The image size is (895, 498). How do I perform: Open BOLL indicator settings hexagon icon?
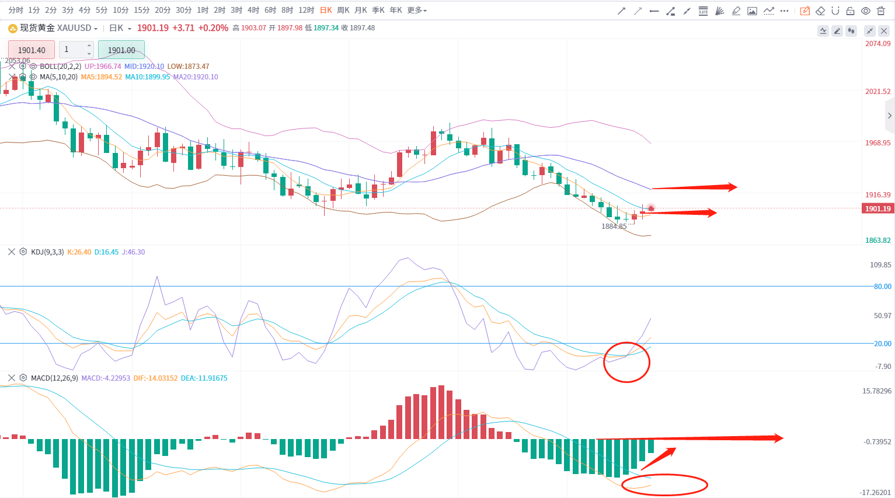click(23, 67)
